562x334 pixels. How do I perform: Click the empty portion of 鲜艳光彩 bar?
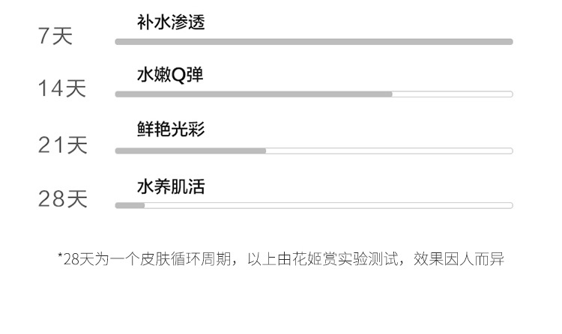[x=390, y=151]
